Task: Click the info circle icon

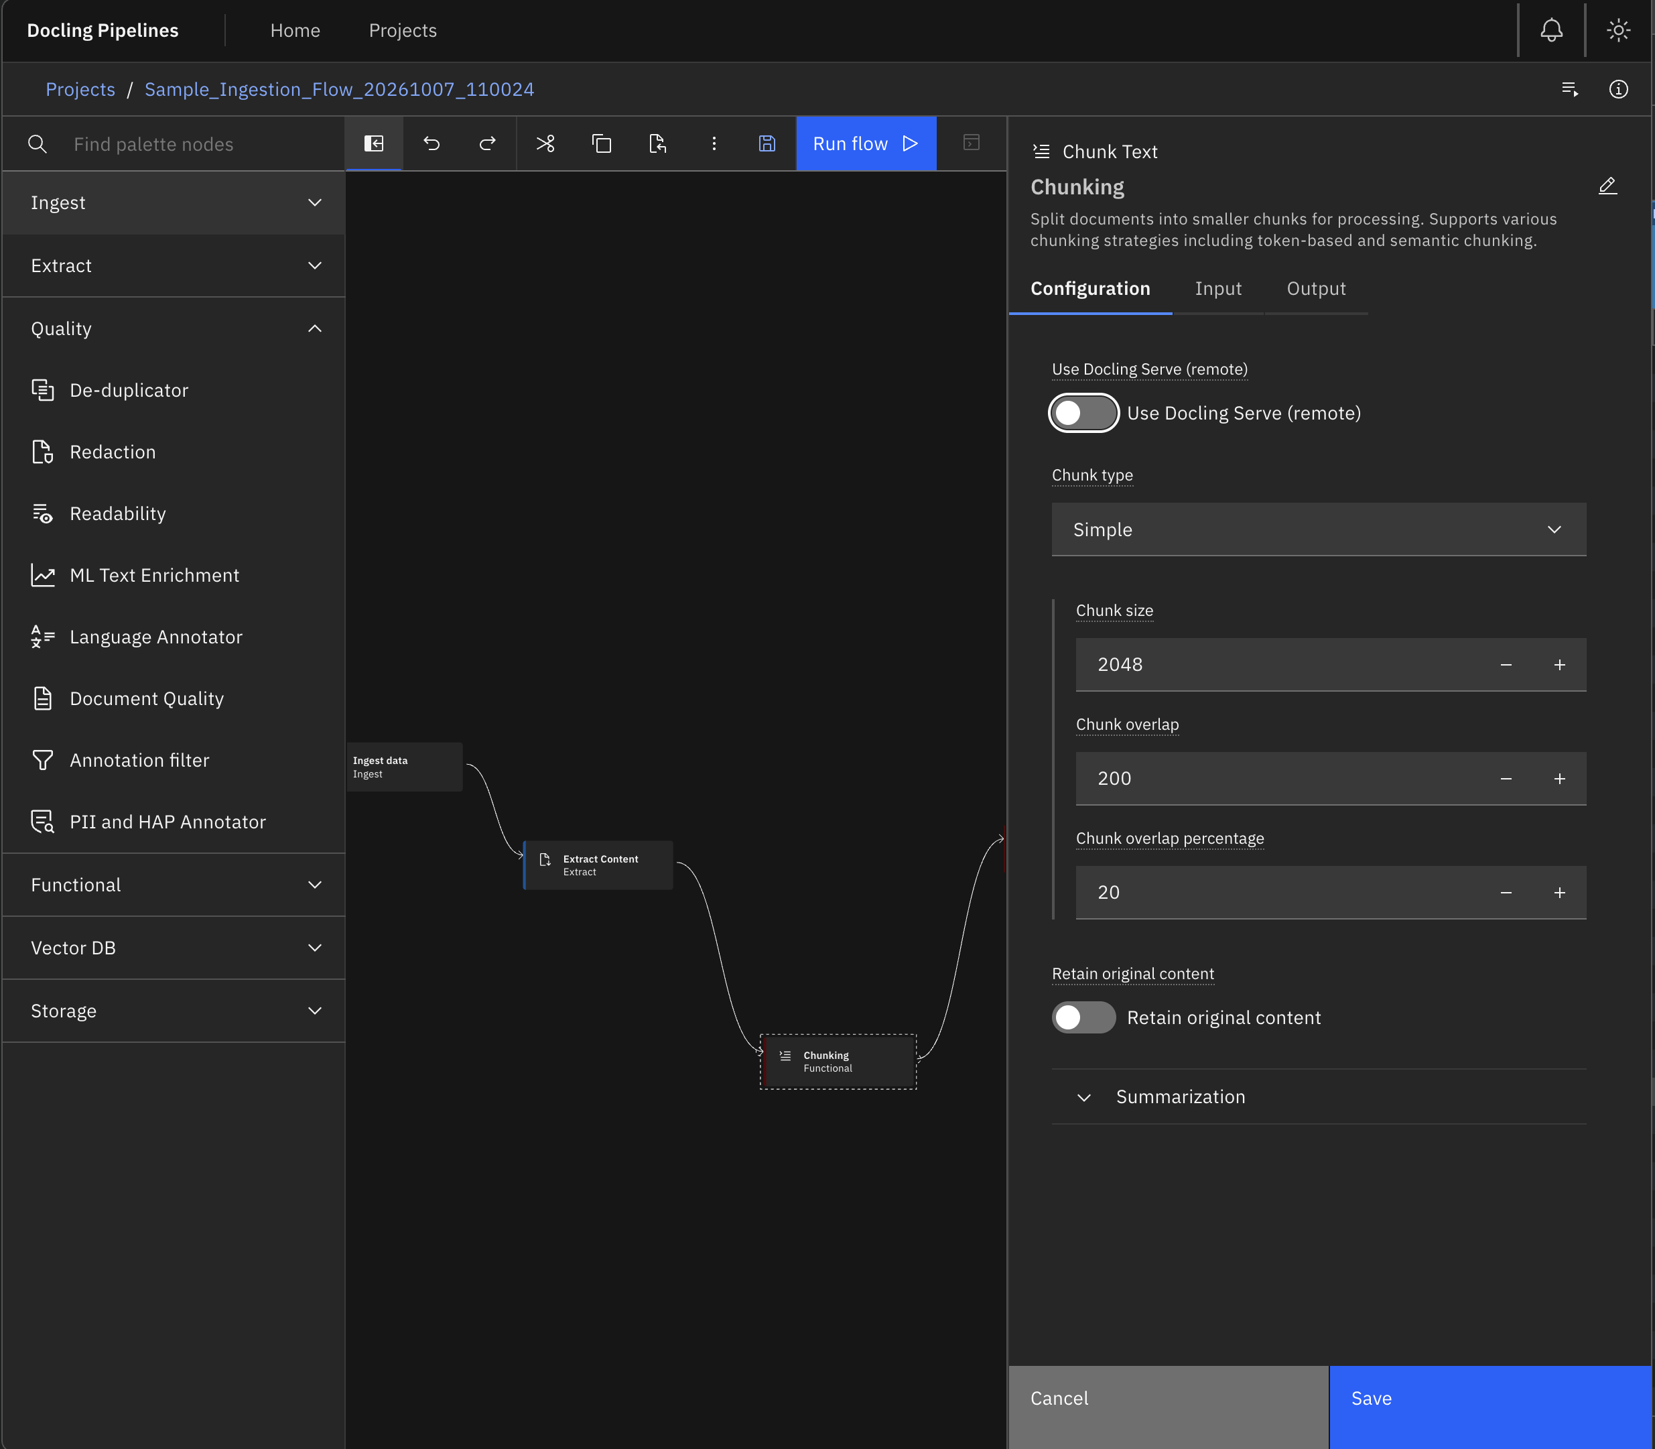Action: coord(1617,89)
